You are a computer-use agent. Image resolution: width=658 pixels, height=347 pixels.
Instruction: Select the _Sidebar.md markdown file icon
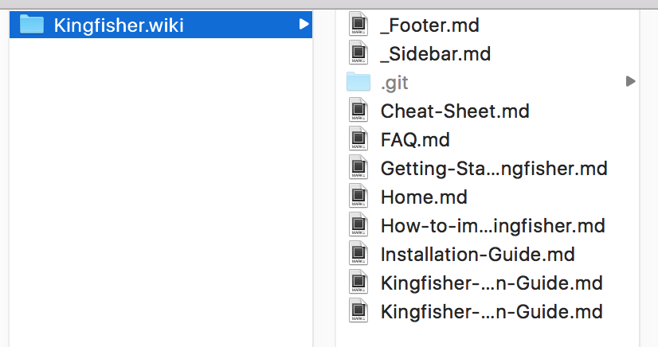coord(358,53)
